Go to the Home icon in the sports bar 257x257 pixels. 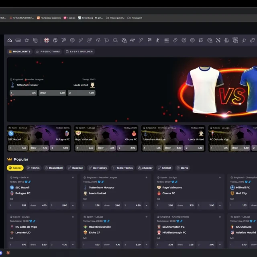tap(10, 40)
